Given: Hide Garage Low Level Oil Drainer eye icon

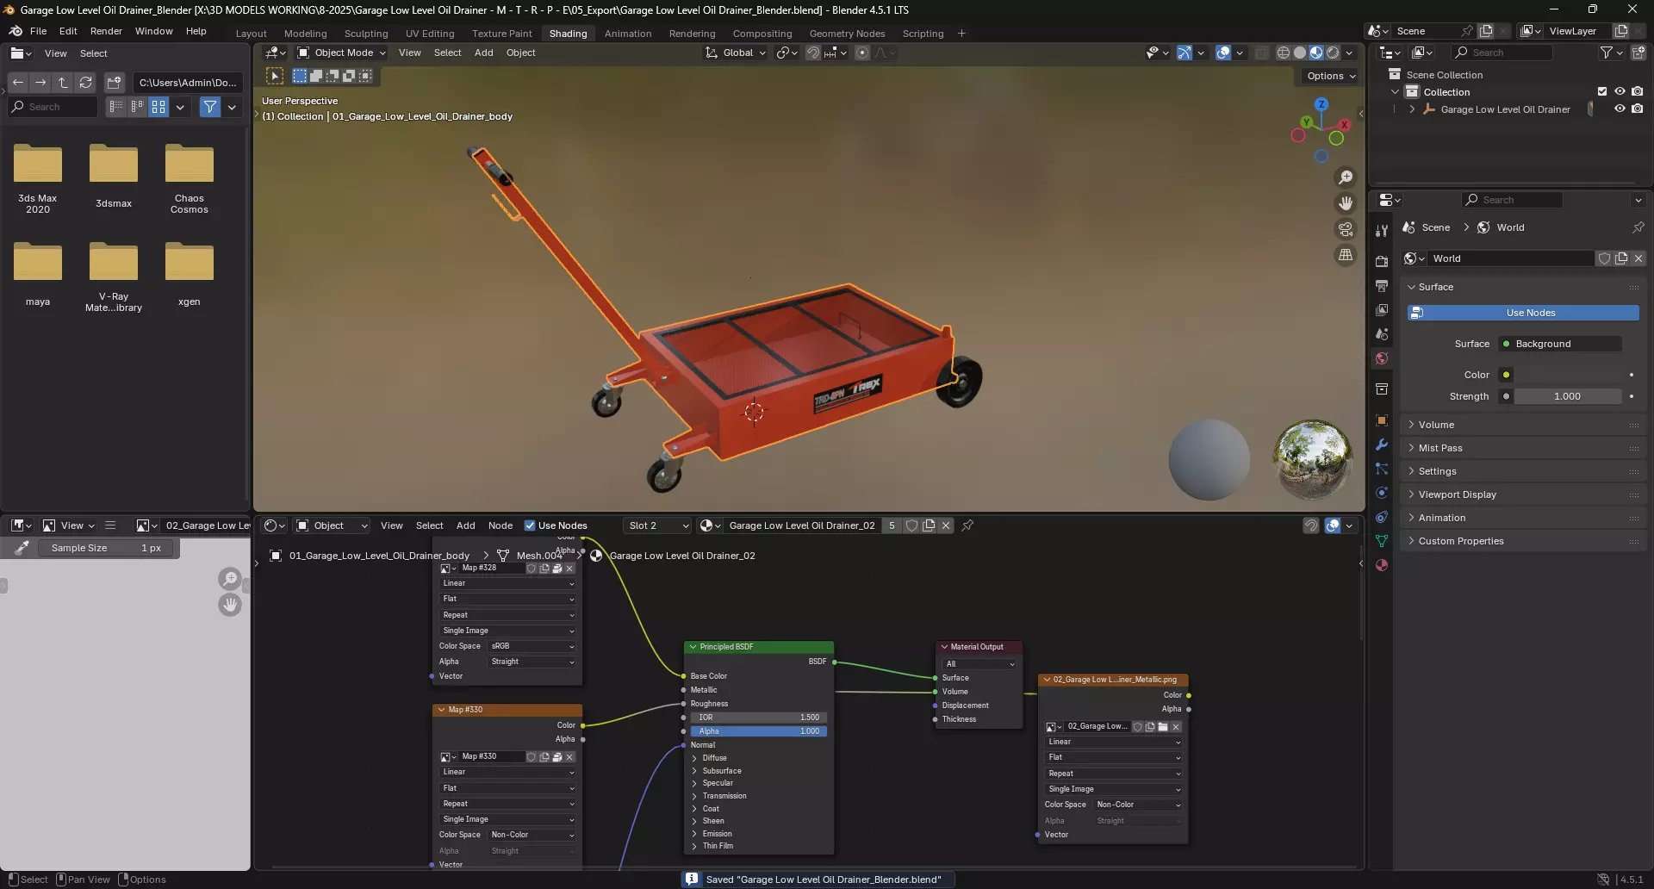Looking at the screenshot, I should pos(1620,109).
